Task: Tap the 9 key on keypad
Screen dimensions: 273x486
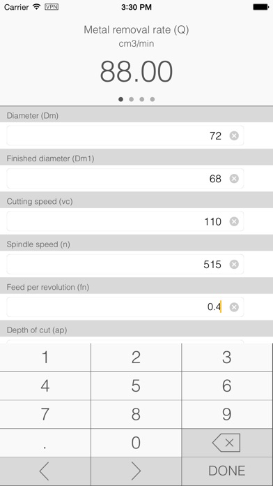Action: coord(227,414)
